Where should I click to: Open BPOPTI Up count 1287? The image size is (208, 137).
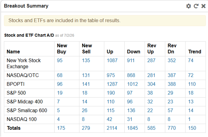coord(112,84)
